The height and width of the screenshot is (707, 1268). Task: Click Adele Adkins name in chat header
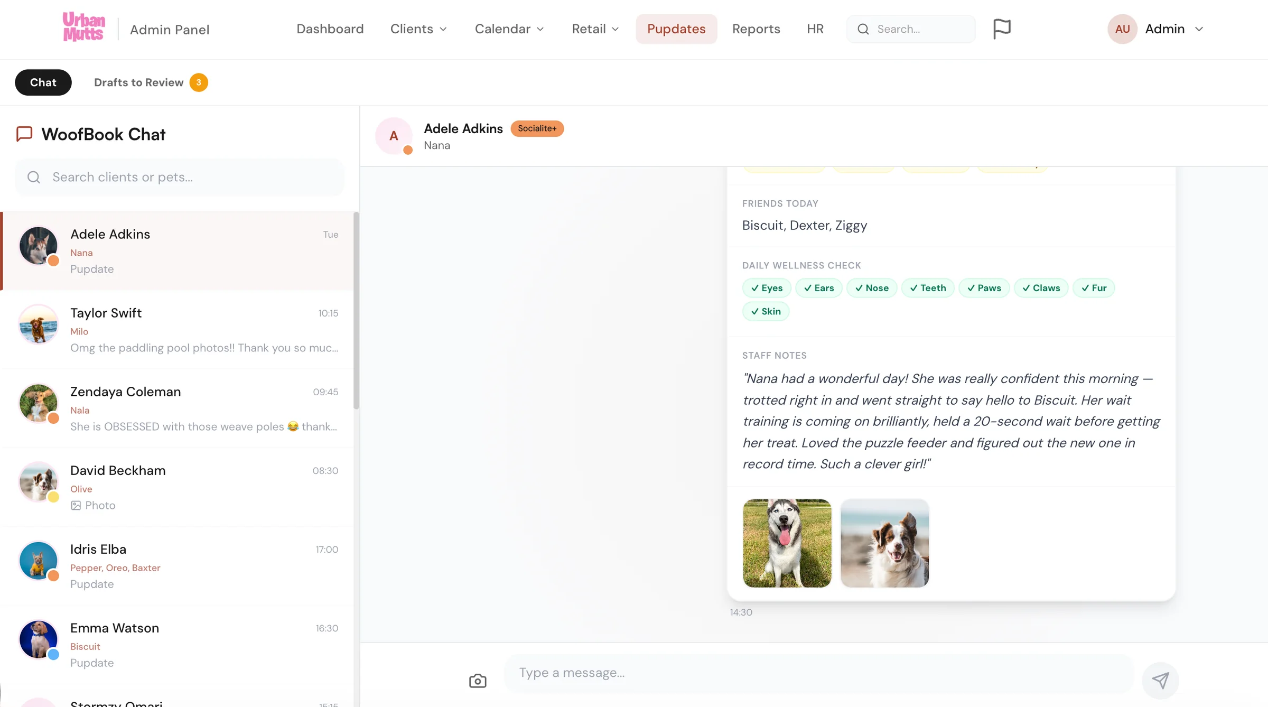(463, 128)
